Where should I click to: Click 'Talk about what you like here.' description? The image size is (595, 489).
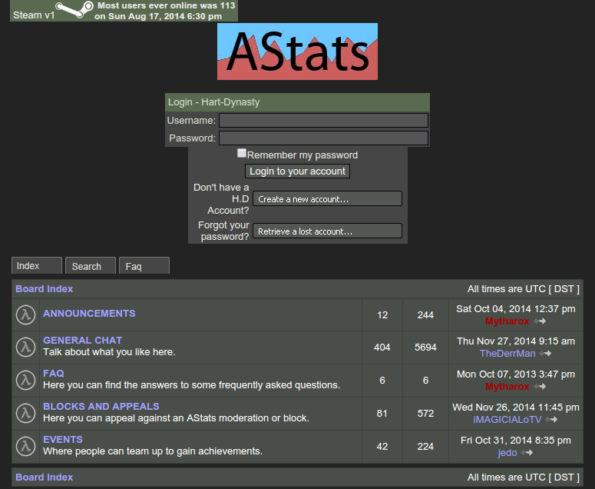tap(109, 352)
